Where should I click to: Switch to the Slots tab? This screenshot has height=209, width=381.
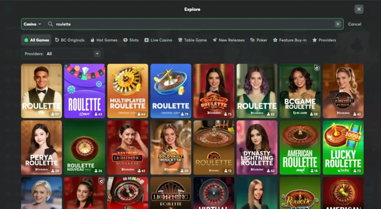point(131,40)
